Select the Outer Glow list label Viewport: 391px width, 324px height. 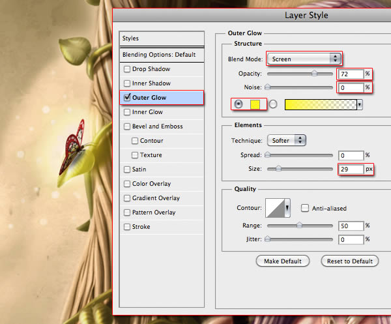point(149,98)
